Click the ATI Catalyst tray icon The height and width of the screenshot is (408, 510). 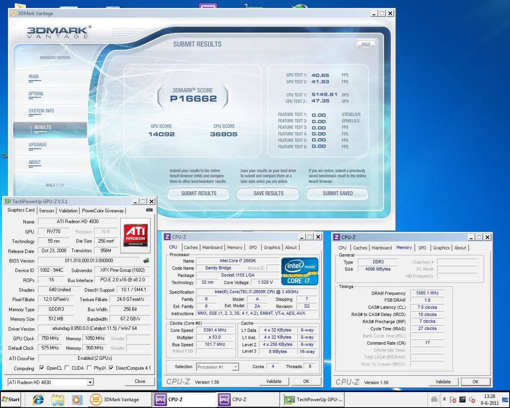(463, 400)
